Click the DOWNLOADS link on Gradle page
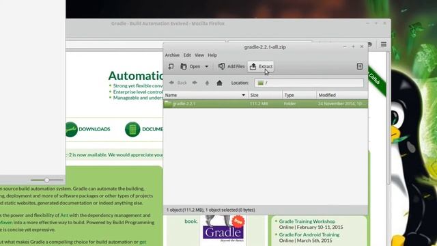The width and height of the screenshot is (437, 246). (94, 129)
